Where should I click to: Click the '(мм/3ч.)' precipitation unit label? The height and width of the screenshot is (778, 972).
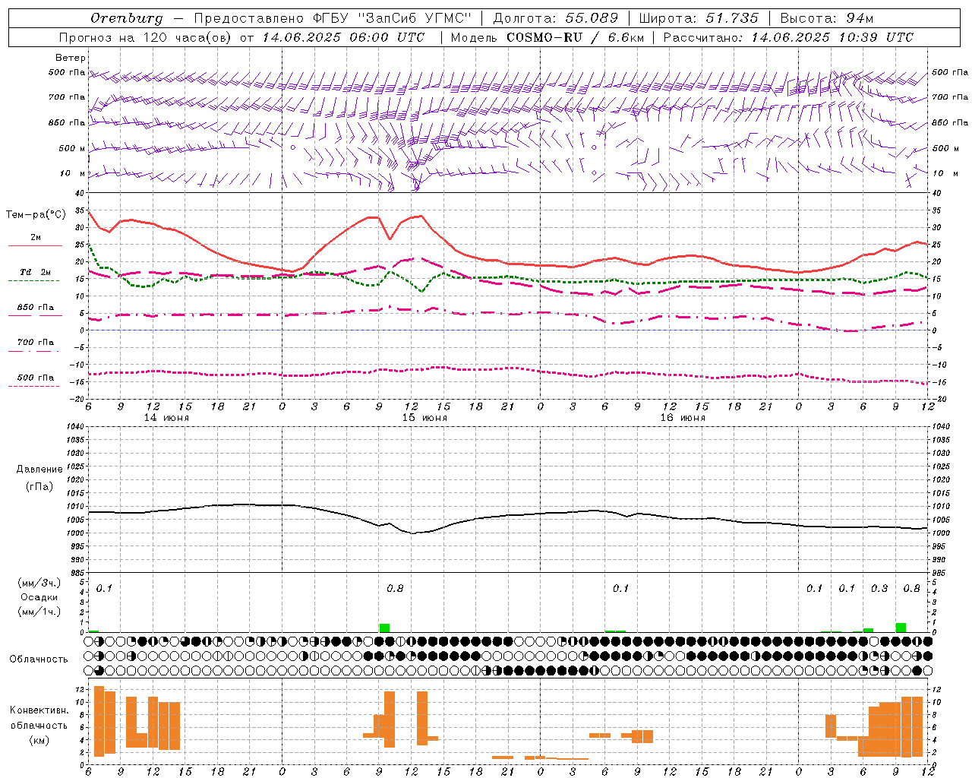[x=39, y=583]
